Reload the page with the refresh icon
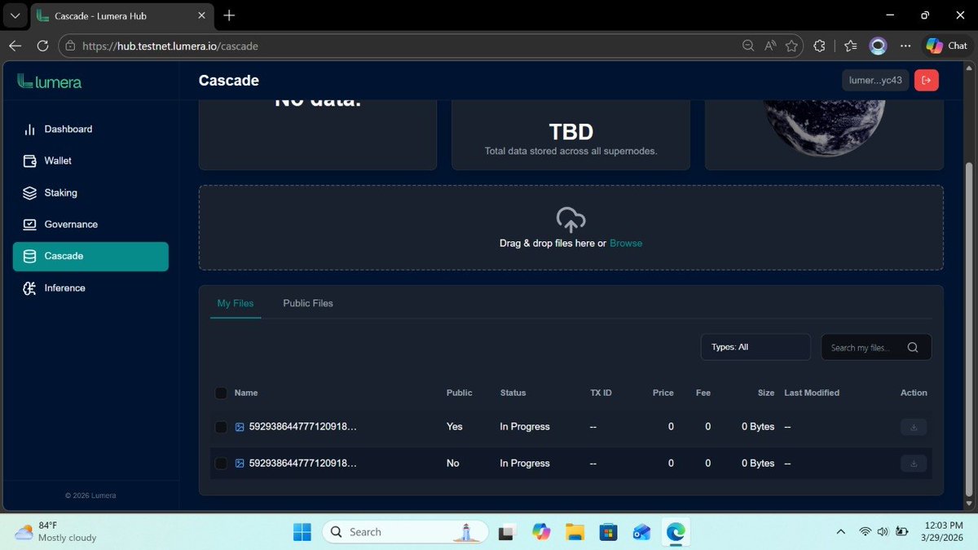 click(x=42, y=46)
